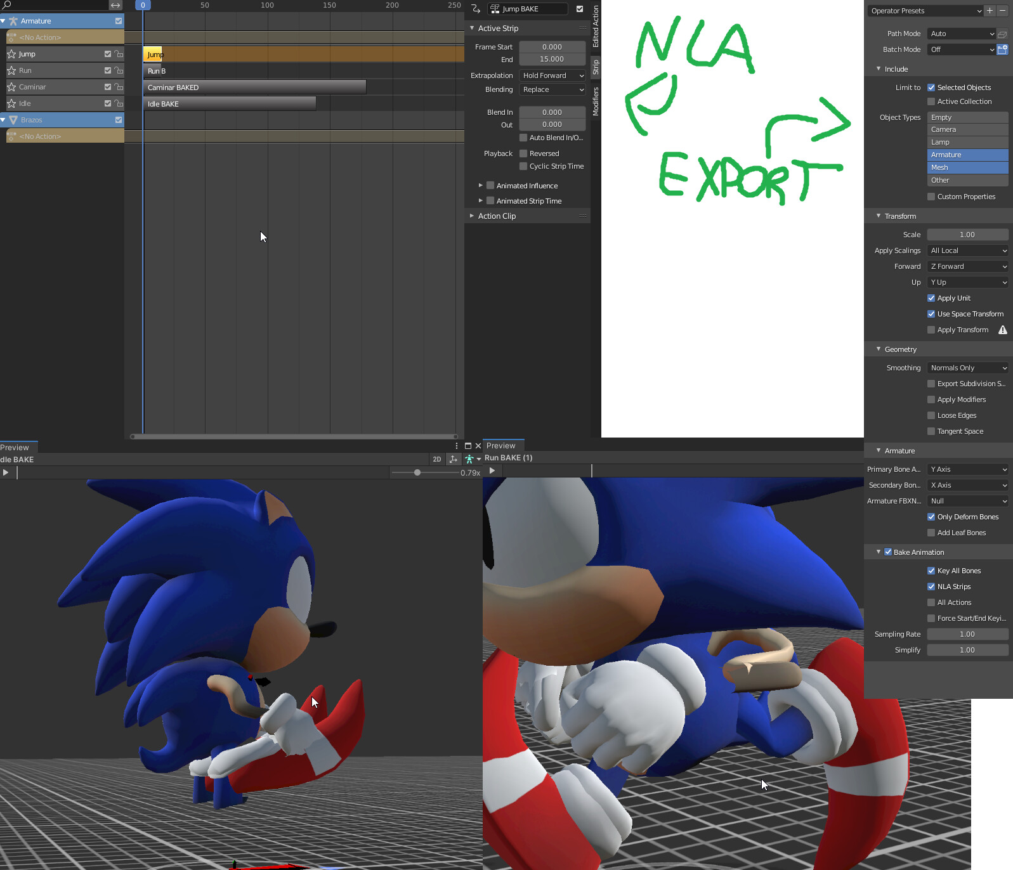Select the Caminar BAKED strip
The width and height of the screenshot is (1013, 870).
coord(255,88)
